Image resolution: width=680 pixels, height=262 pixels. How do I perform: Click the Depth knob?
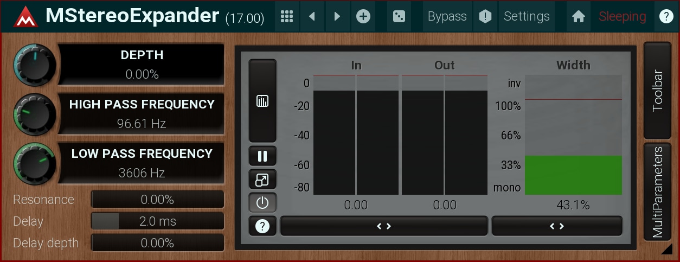34,65
